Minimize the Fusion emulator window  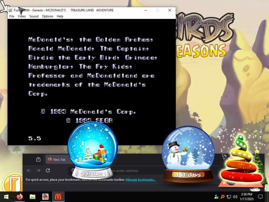[x=146, y=10]
